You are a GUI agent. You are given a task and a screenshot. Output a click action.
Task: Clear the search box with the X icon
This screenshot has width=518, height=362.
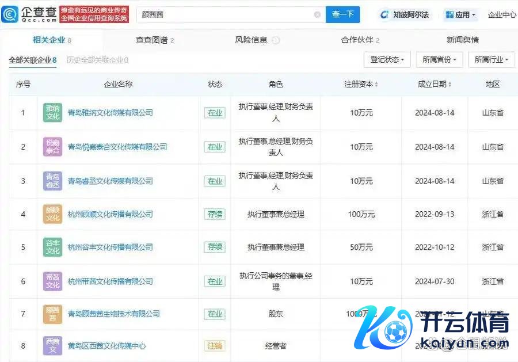click(317, 15)
